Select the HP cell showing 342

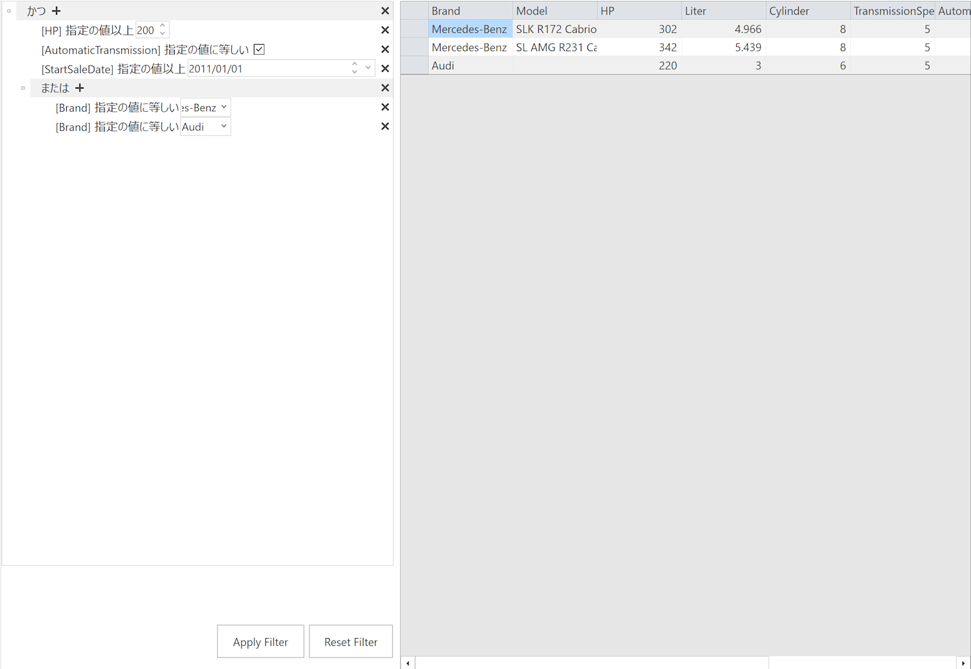click(639, 47)
